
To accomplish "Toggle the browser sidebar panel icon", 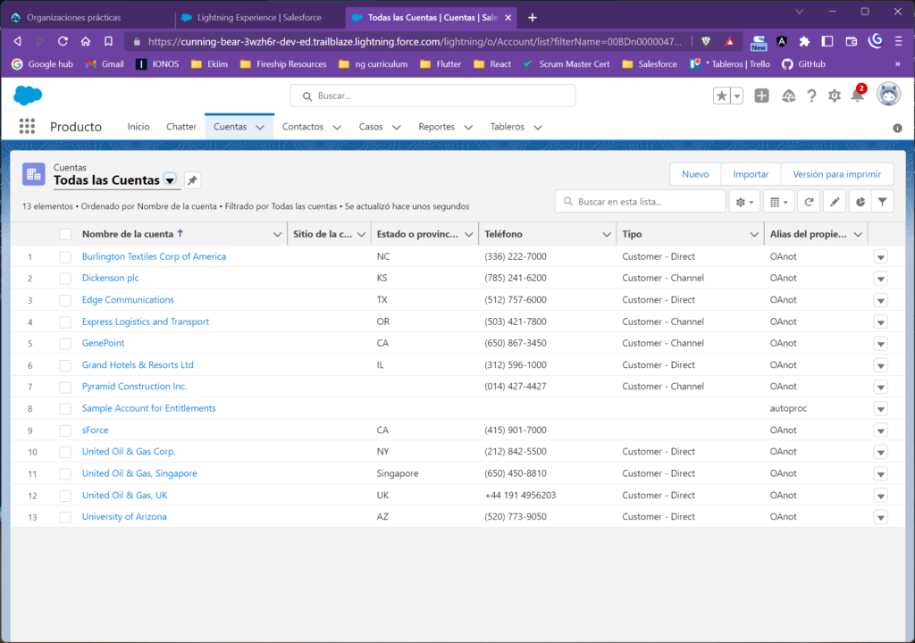I will coord(827,41).
